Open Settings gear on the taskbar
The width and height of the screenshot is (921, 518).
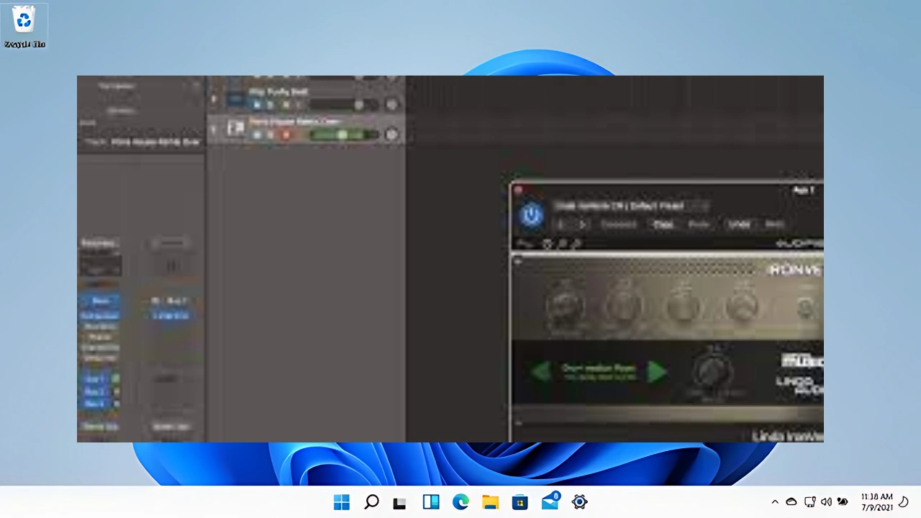point(579,502)
